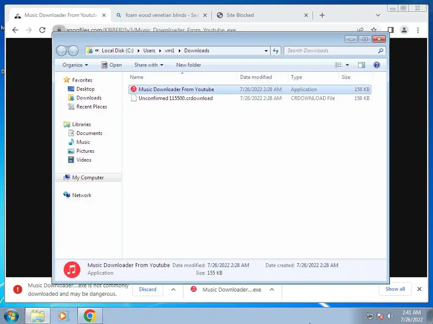Open Chrome tab search chevron

tap(378, 15)
